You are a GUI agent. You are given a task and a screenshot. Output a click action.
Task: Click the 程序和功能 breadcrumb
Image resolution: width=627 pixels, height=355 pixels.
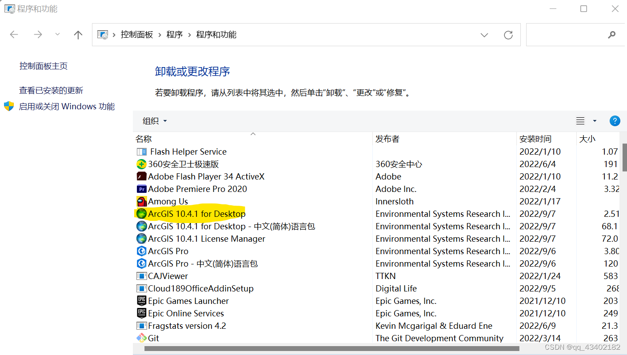coord(216,35)
